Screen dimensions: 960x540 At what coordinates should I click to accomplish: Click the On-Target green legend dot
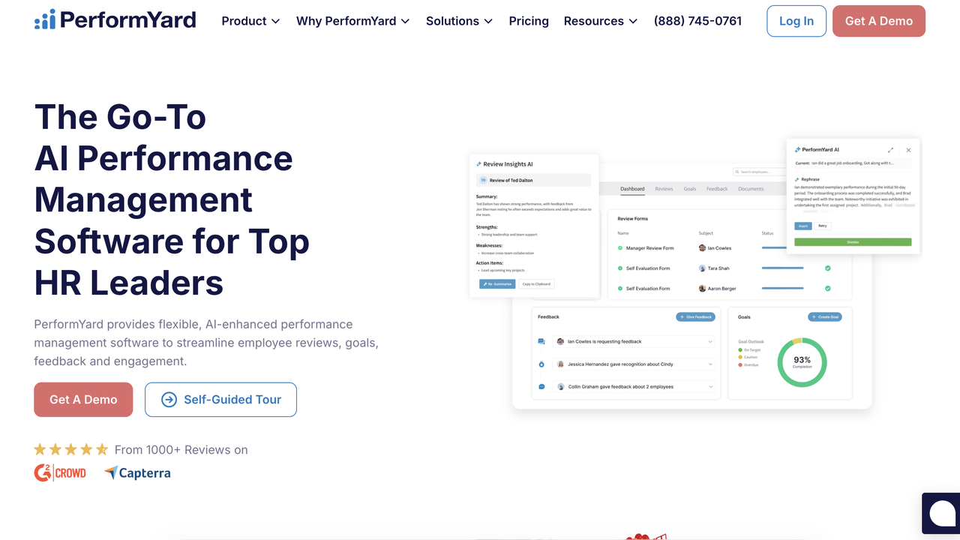[x=741, y=350]
